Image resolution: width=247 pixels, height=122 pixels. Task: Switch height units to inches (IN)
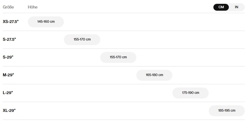pyautogui.click(x=237, y=7)
